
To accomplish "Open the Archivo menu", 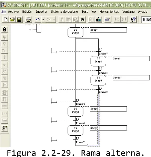I will coord(14,12).
